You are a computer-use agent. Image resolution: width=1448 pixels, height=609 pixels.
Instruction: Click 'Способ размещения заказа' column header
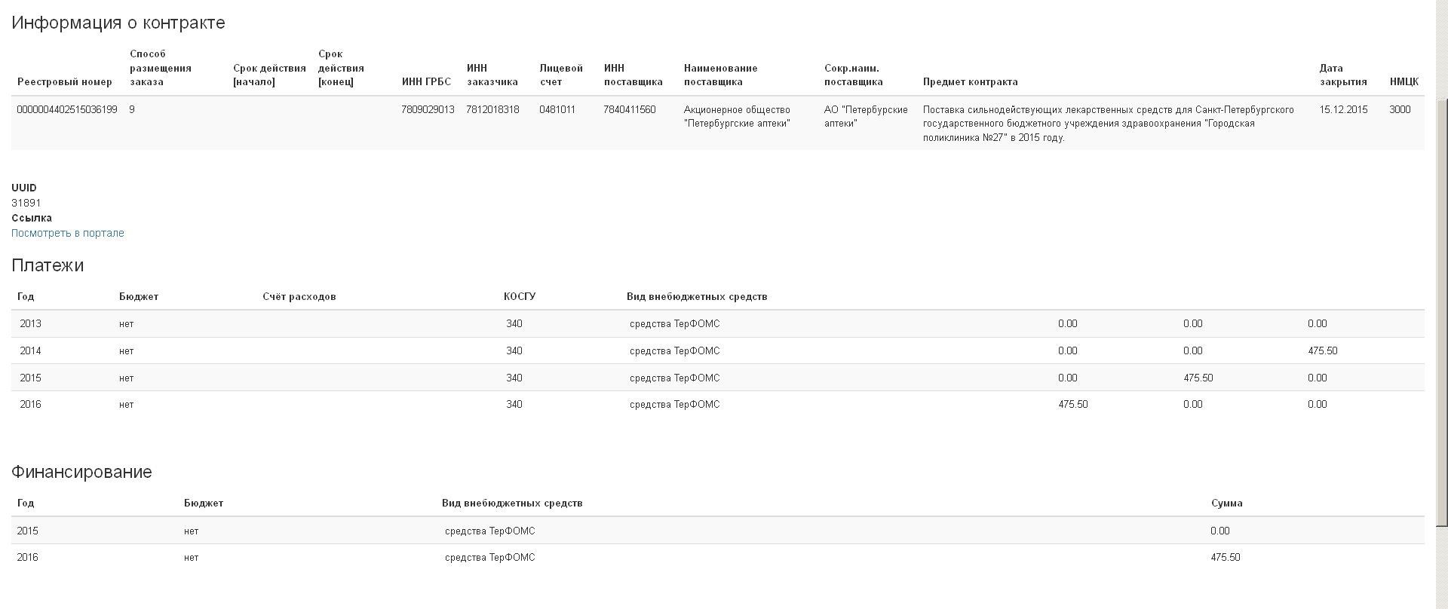point(161,68)
